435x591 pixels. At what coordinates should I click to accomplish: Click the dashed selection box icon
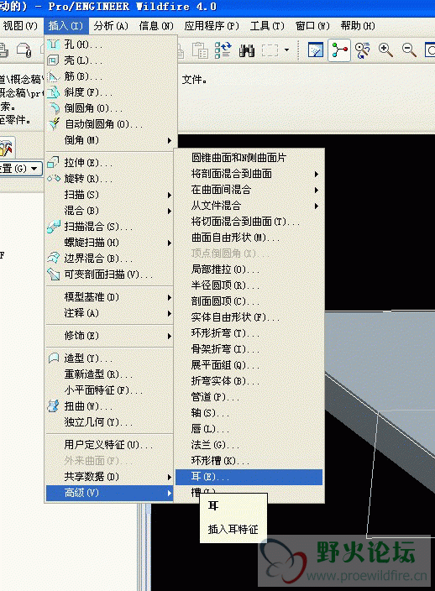[270, 50]
